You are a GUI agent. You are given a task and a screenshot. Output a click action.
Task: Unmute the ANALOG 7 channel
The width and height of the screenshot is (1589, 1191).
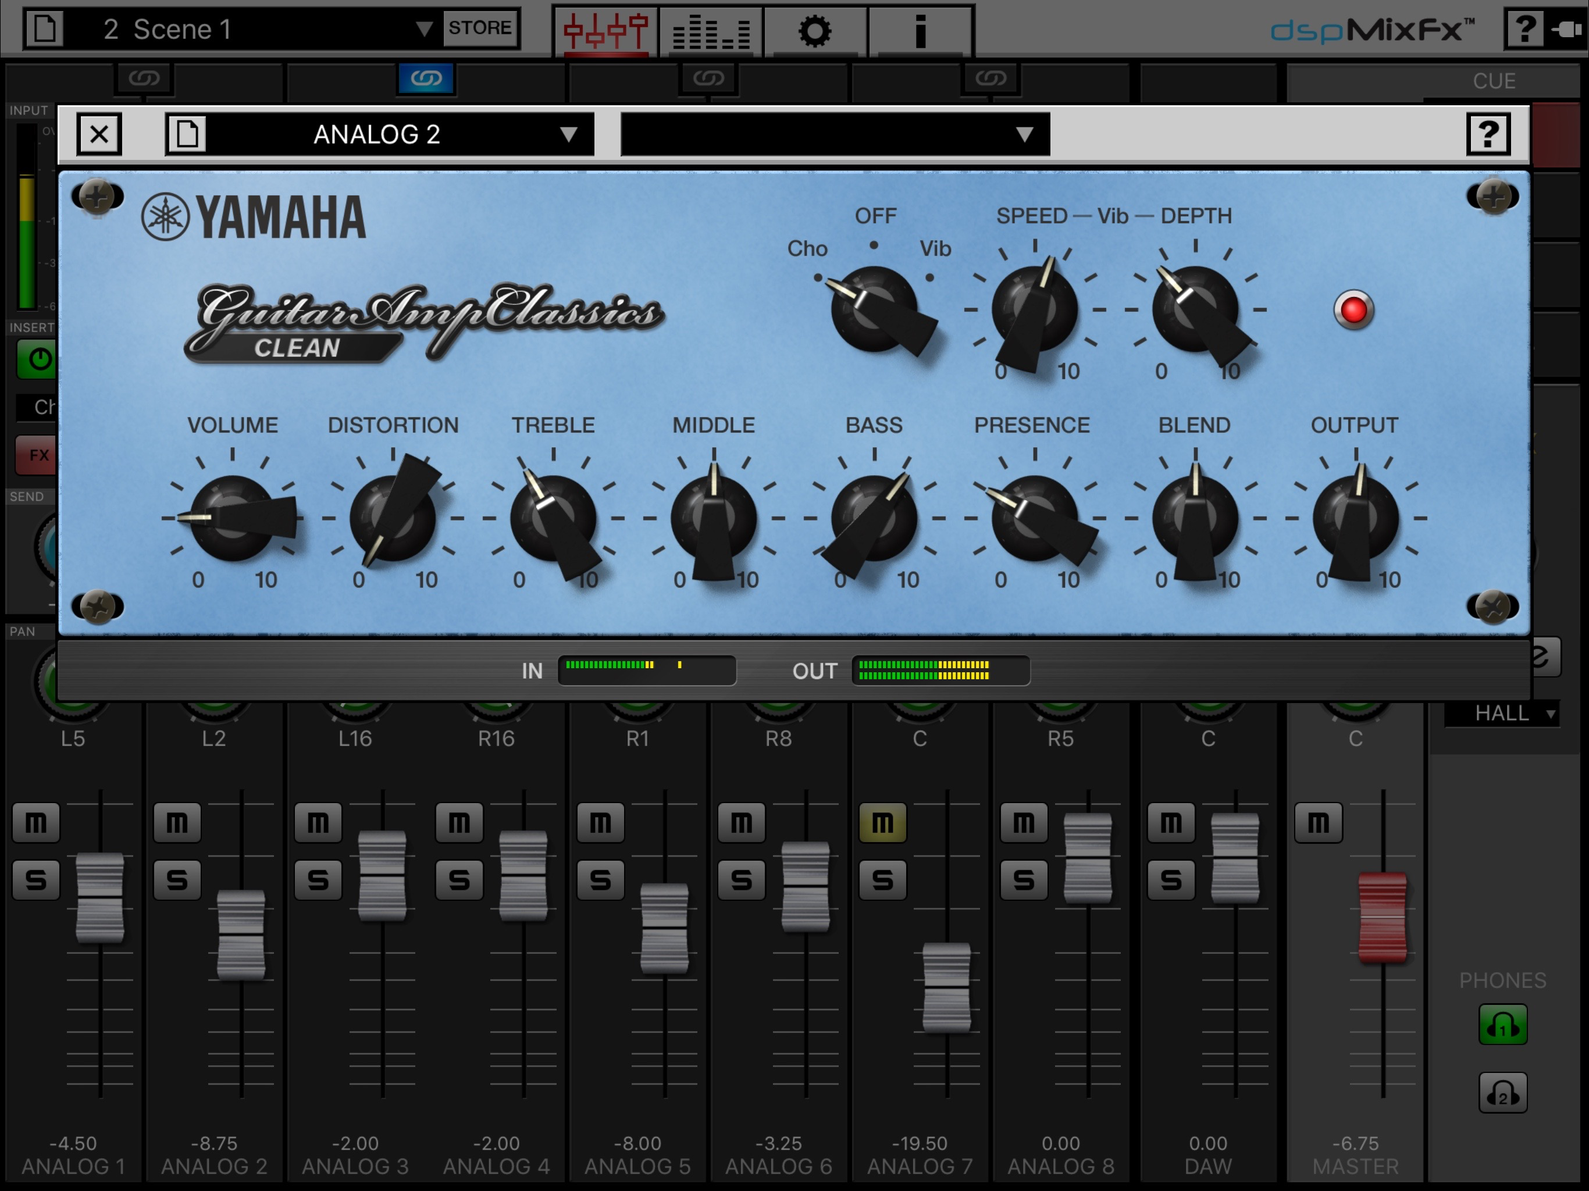[882, 822]
